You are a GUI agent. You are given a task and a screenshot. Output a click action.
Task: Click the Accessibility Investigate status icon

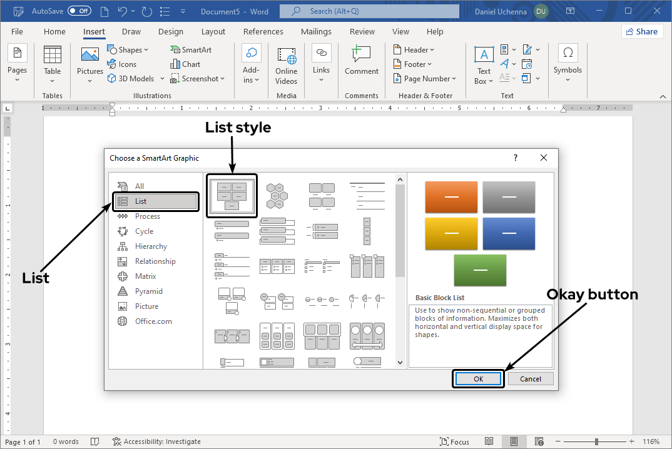(116, 441)
